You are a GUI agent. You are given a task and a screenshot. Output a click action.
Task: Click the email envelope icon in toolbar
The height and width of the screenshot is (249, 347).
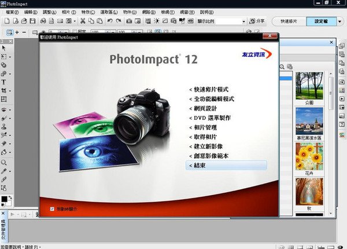(60, 21)
